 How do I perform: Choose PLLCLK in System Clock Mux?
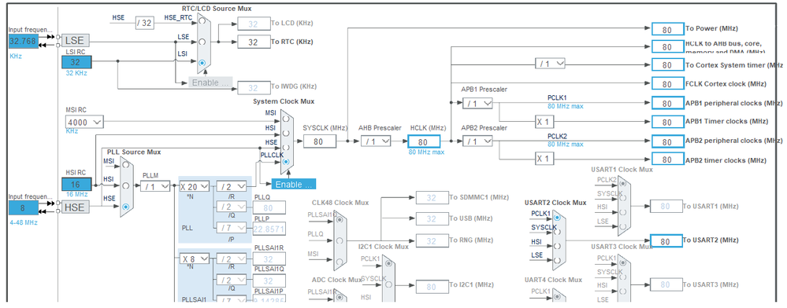[x=286, y=162]
